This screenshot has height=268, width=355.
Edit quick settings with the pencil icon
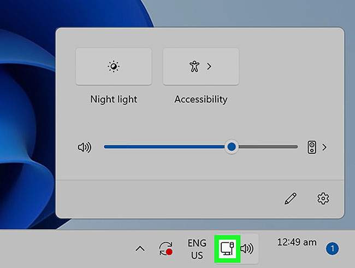(x=290, y=199)
